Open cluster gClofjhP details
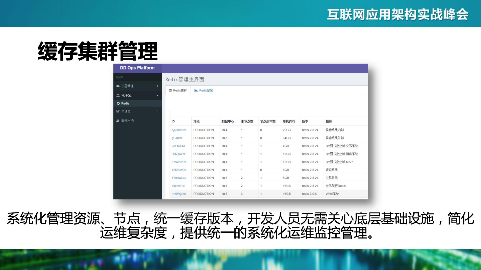 point(177,138)
